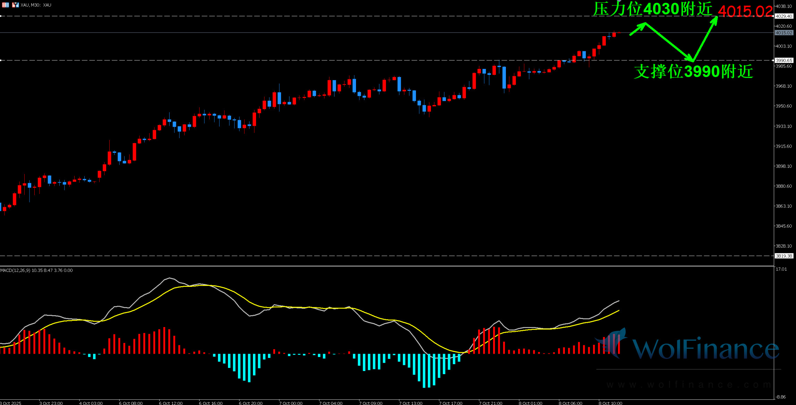Click the One Click Trading icon

tap(15, 5)
